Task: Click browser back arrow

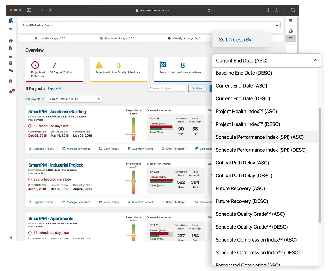Action: click(42, 10)
